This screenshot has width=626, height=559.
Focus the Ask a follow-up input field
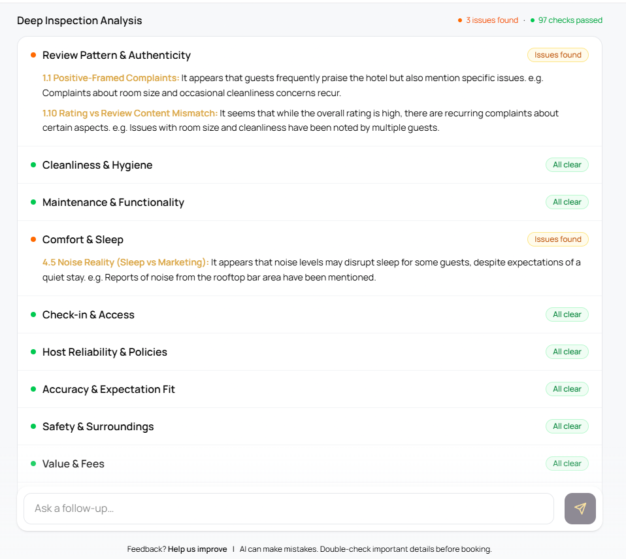click(289, 508)
